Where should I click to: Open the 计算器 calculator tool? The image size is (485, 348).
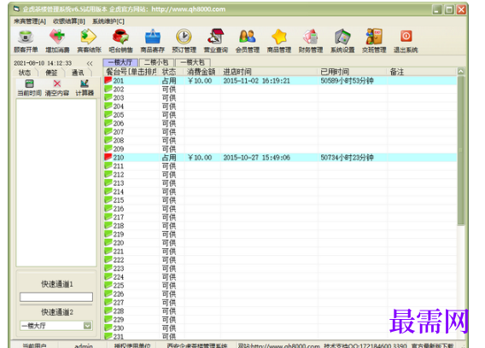pyautogui.click(x=85, y=88)
